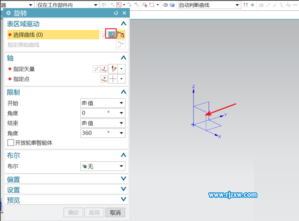Click the sketch section icon beside 选择曲线
The image size is (299, 221).
click(111, 35)
